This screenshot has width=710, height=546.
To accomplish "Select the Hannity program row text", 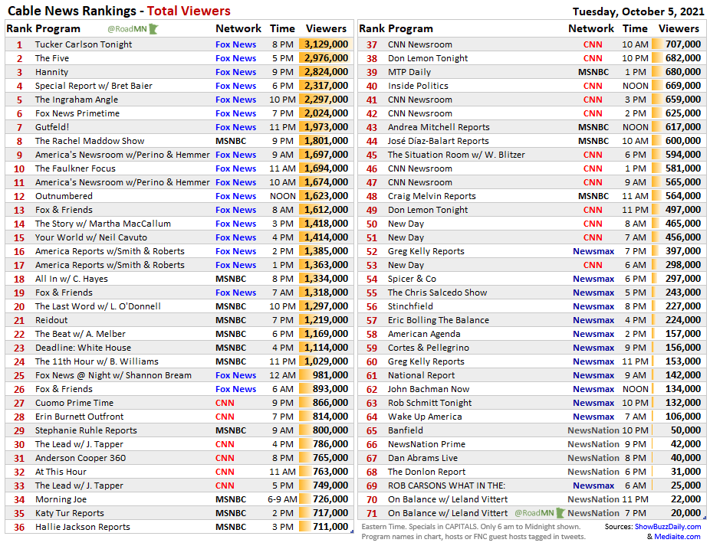I will coord(51,72).
